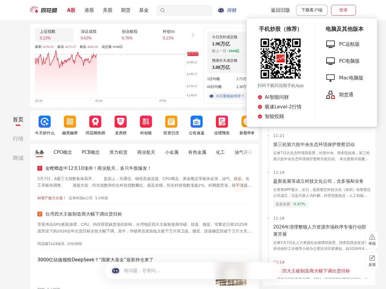Click robot icon in chat bar

click(115, 271)
